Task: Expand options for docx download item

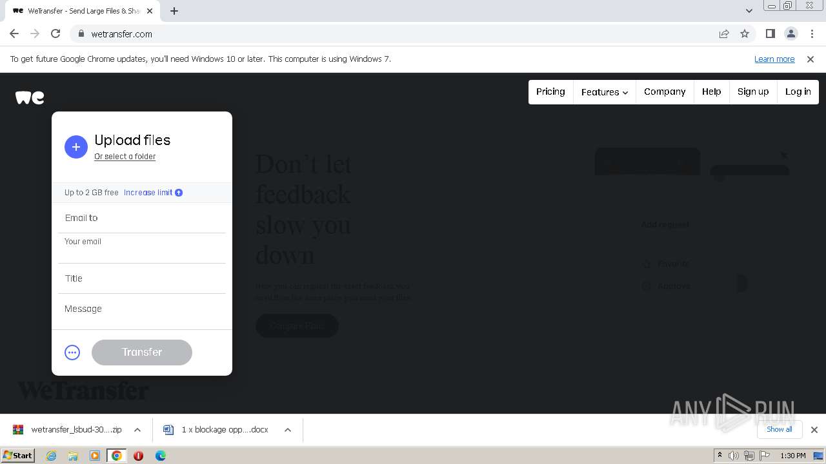Action: (288, 430)
